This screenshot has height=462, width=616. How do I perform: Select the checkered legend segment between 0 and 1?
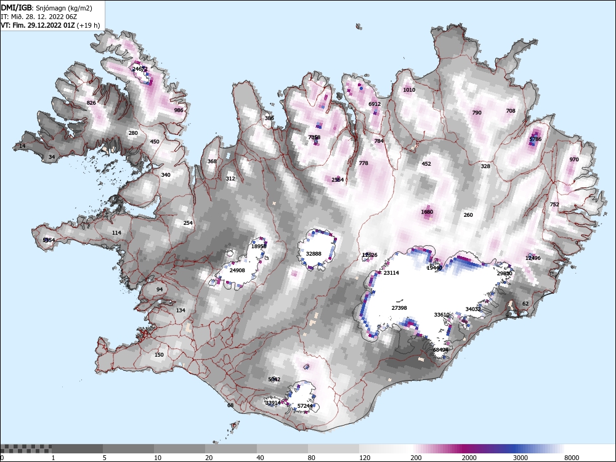pyautogui.click(x=26, y=448)
